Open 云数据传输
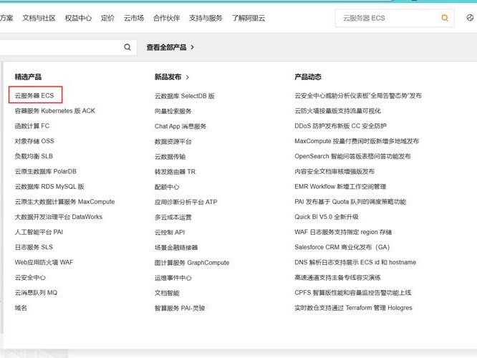The width and height of the screenshot is (477, 358). tap(170, 157)
